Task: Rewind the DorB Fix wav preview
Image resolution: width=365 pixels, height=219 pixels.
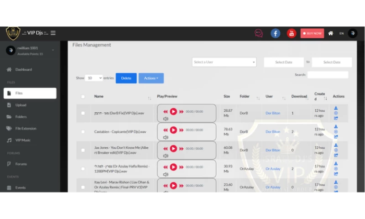Action: pos(165,111)
